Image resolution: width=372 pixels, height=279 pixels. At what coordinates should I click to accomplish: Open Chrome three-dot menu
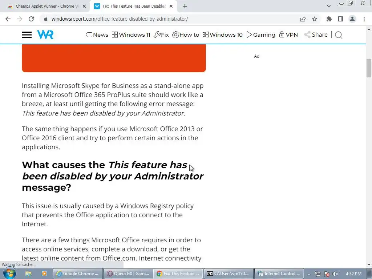364,19
